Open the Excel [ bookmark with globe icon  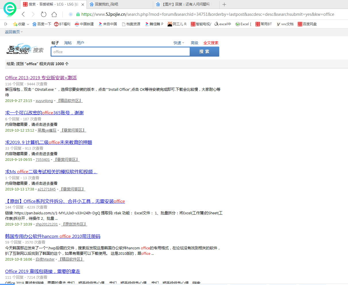coord(243,24)
